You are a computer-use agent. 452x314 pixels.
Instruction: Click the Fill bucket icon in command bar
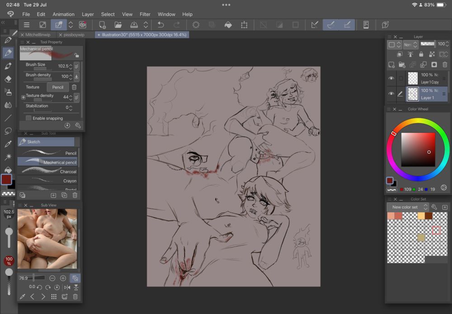point(228,25)
